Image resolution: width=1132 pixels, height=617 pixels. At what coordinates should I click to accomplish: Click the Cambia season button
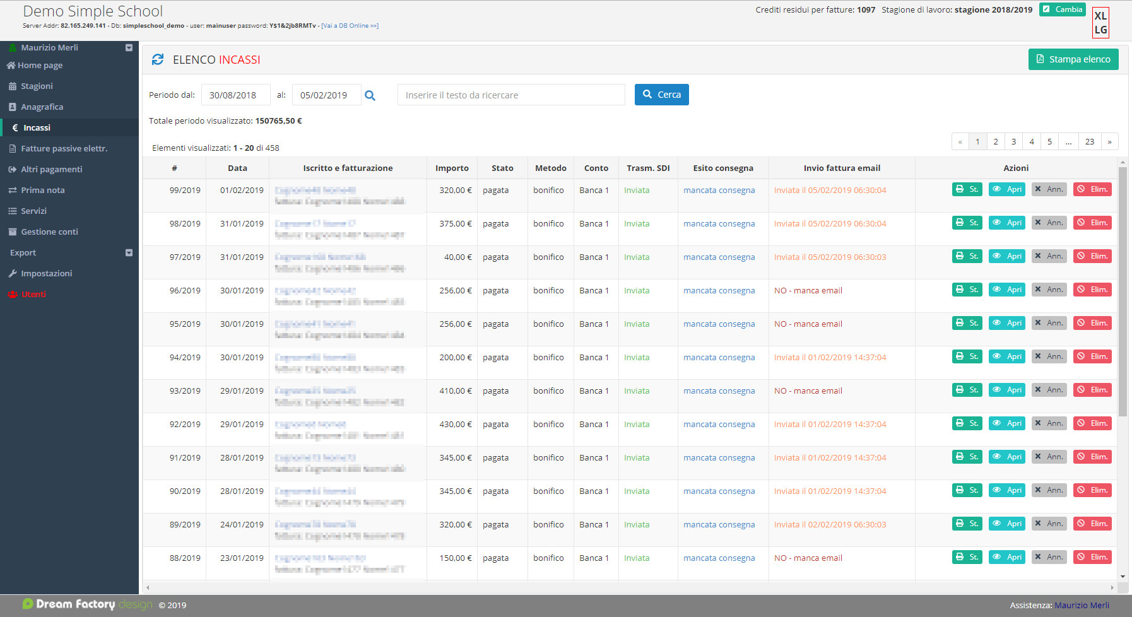(x=1063, y=9)
